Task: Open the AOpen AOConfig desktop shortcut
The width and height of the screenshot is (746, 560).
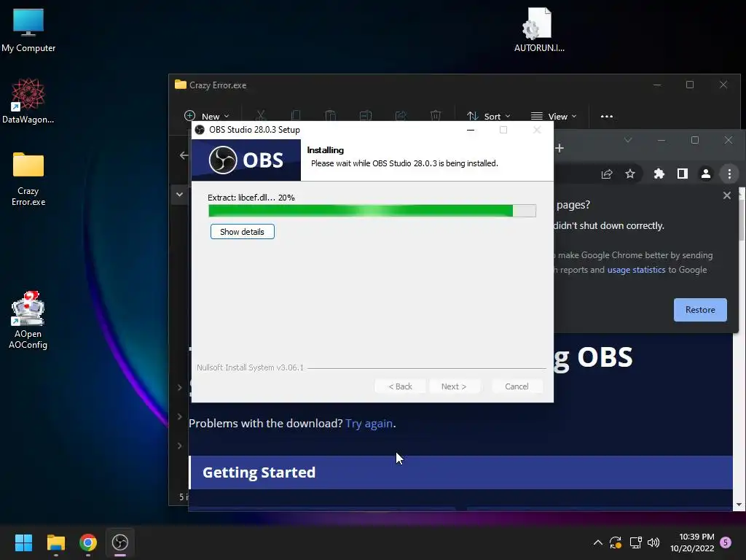Action: pos(28,320)
